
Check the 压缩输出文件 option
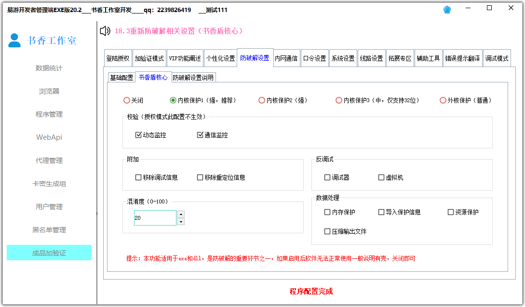tap(327, 231)
